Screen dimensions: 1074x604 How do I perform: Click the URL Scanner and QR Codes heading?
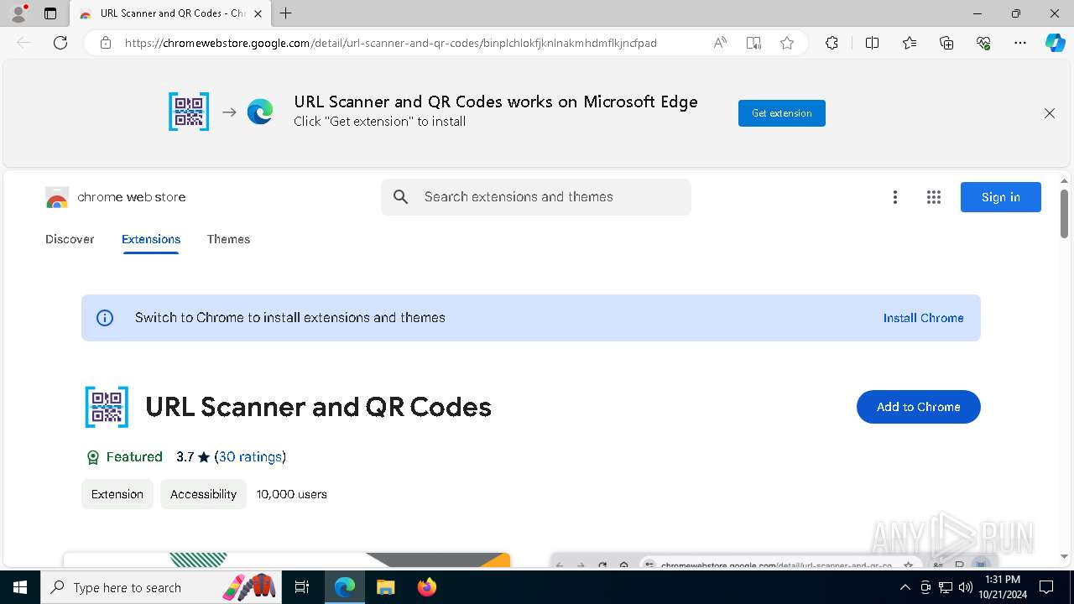(318, 407)
